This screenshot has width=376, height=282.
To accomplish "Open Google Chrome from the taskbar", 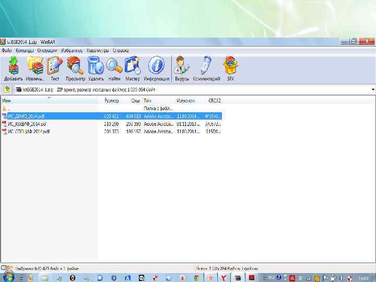I will point(197,278).
